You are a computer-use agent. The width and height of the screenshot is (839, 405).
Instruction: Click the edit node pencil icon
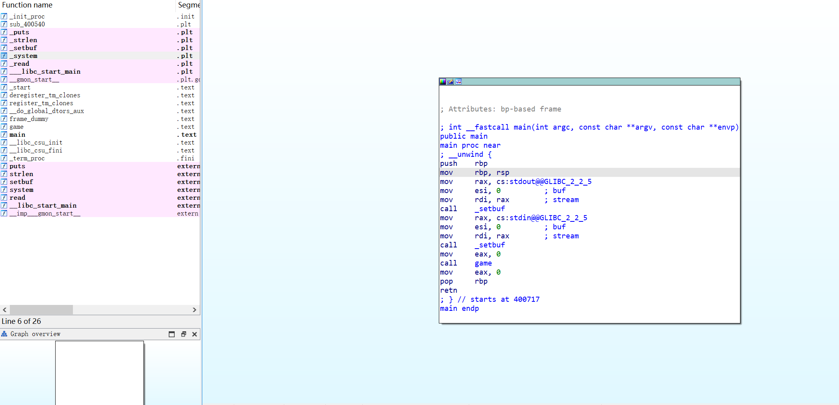(451, 82)
